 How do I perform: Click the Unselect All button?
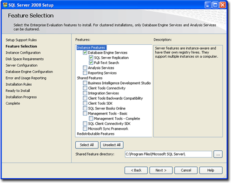point(112,145)
